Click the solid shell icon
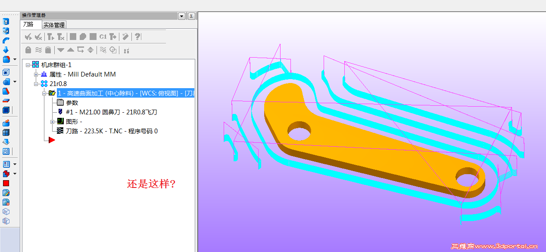The width and height of the screenshot is (546, 252). (x=6, y=72)
